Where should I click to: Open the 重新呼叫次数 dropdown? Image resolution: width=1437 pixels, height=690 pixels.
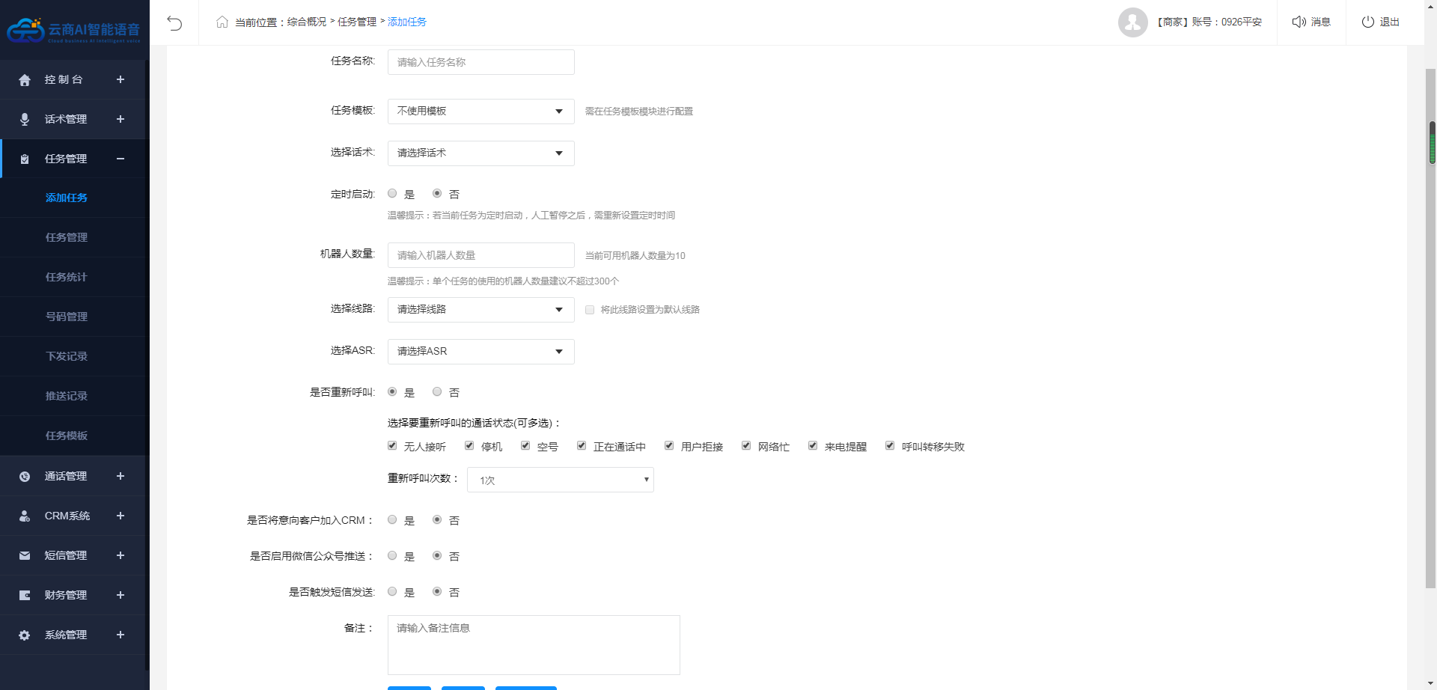560,480
